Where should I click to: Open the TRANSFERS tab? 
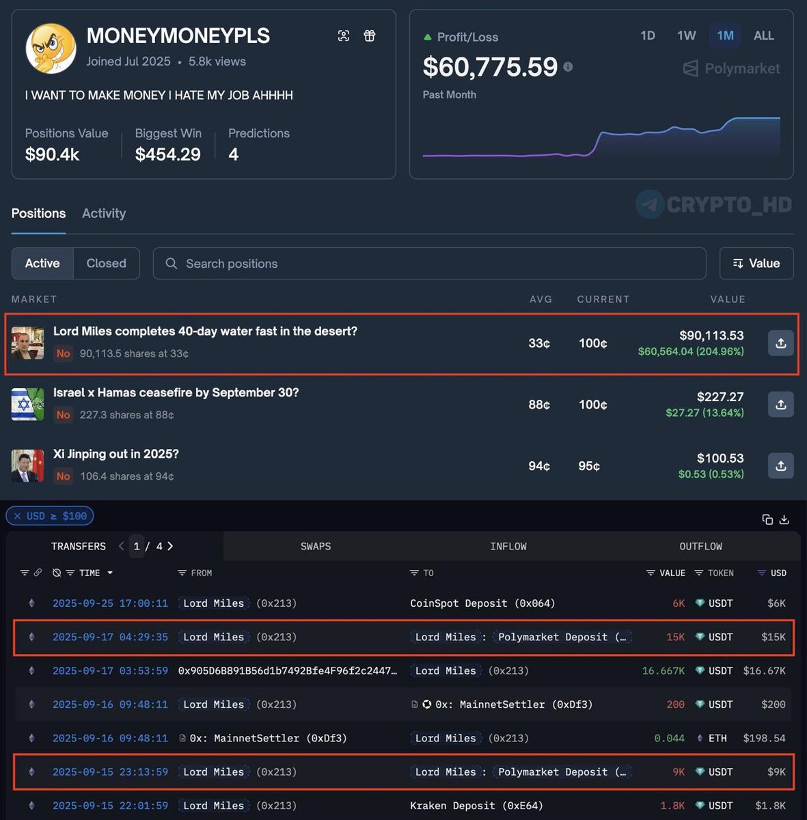click(x=79, y=546)
